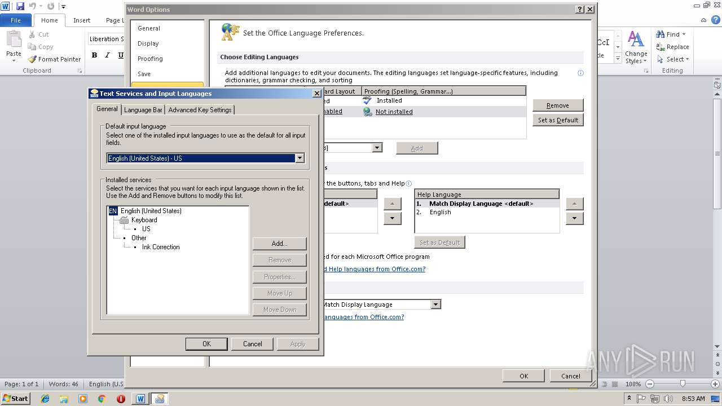The height and width of the screenshot is (406, 722).
Task: Open the default input language dropdown
Action: [300, 158]
